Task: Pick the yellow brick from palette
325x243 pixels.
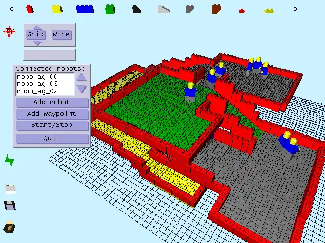Action: coord(57,9)
